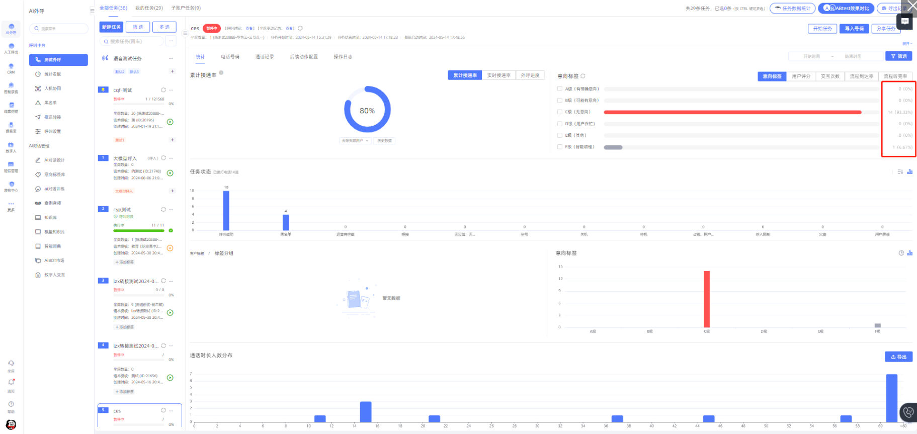
Task: Open CRM in the left icon rail
Action: click(11, 68)
